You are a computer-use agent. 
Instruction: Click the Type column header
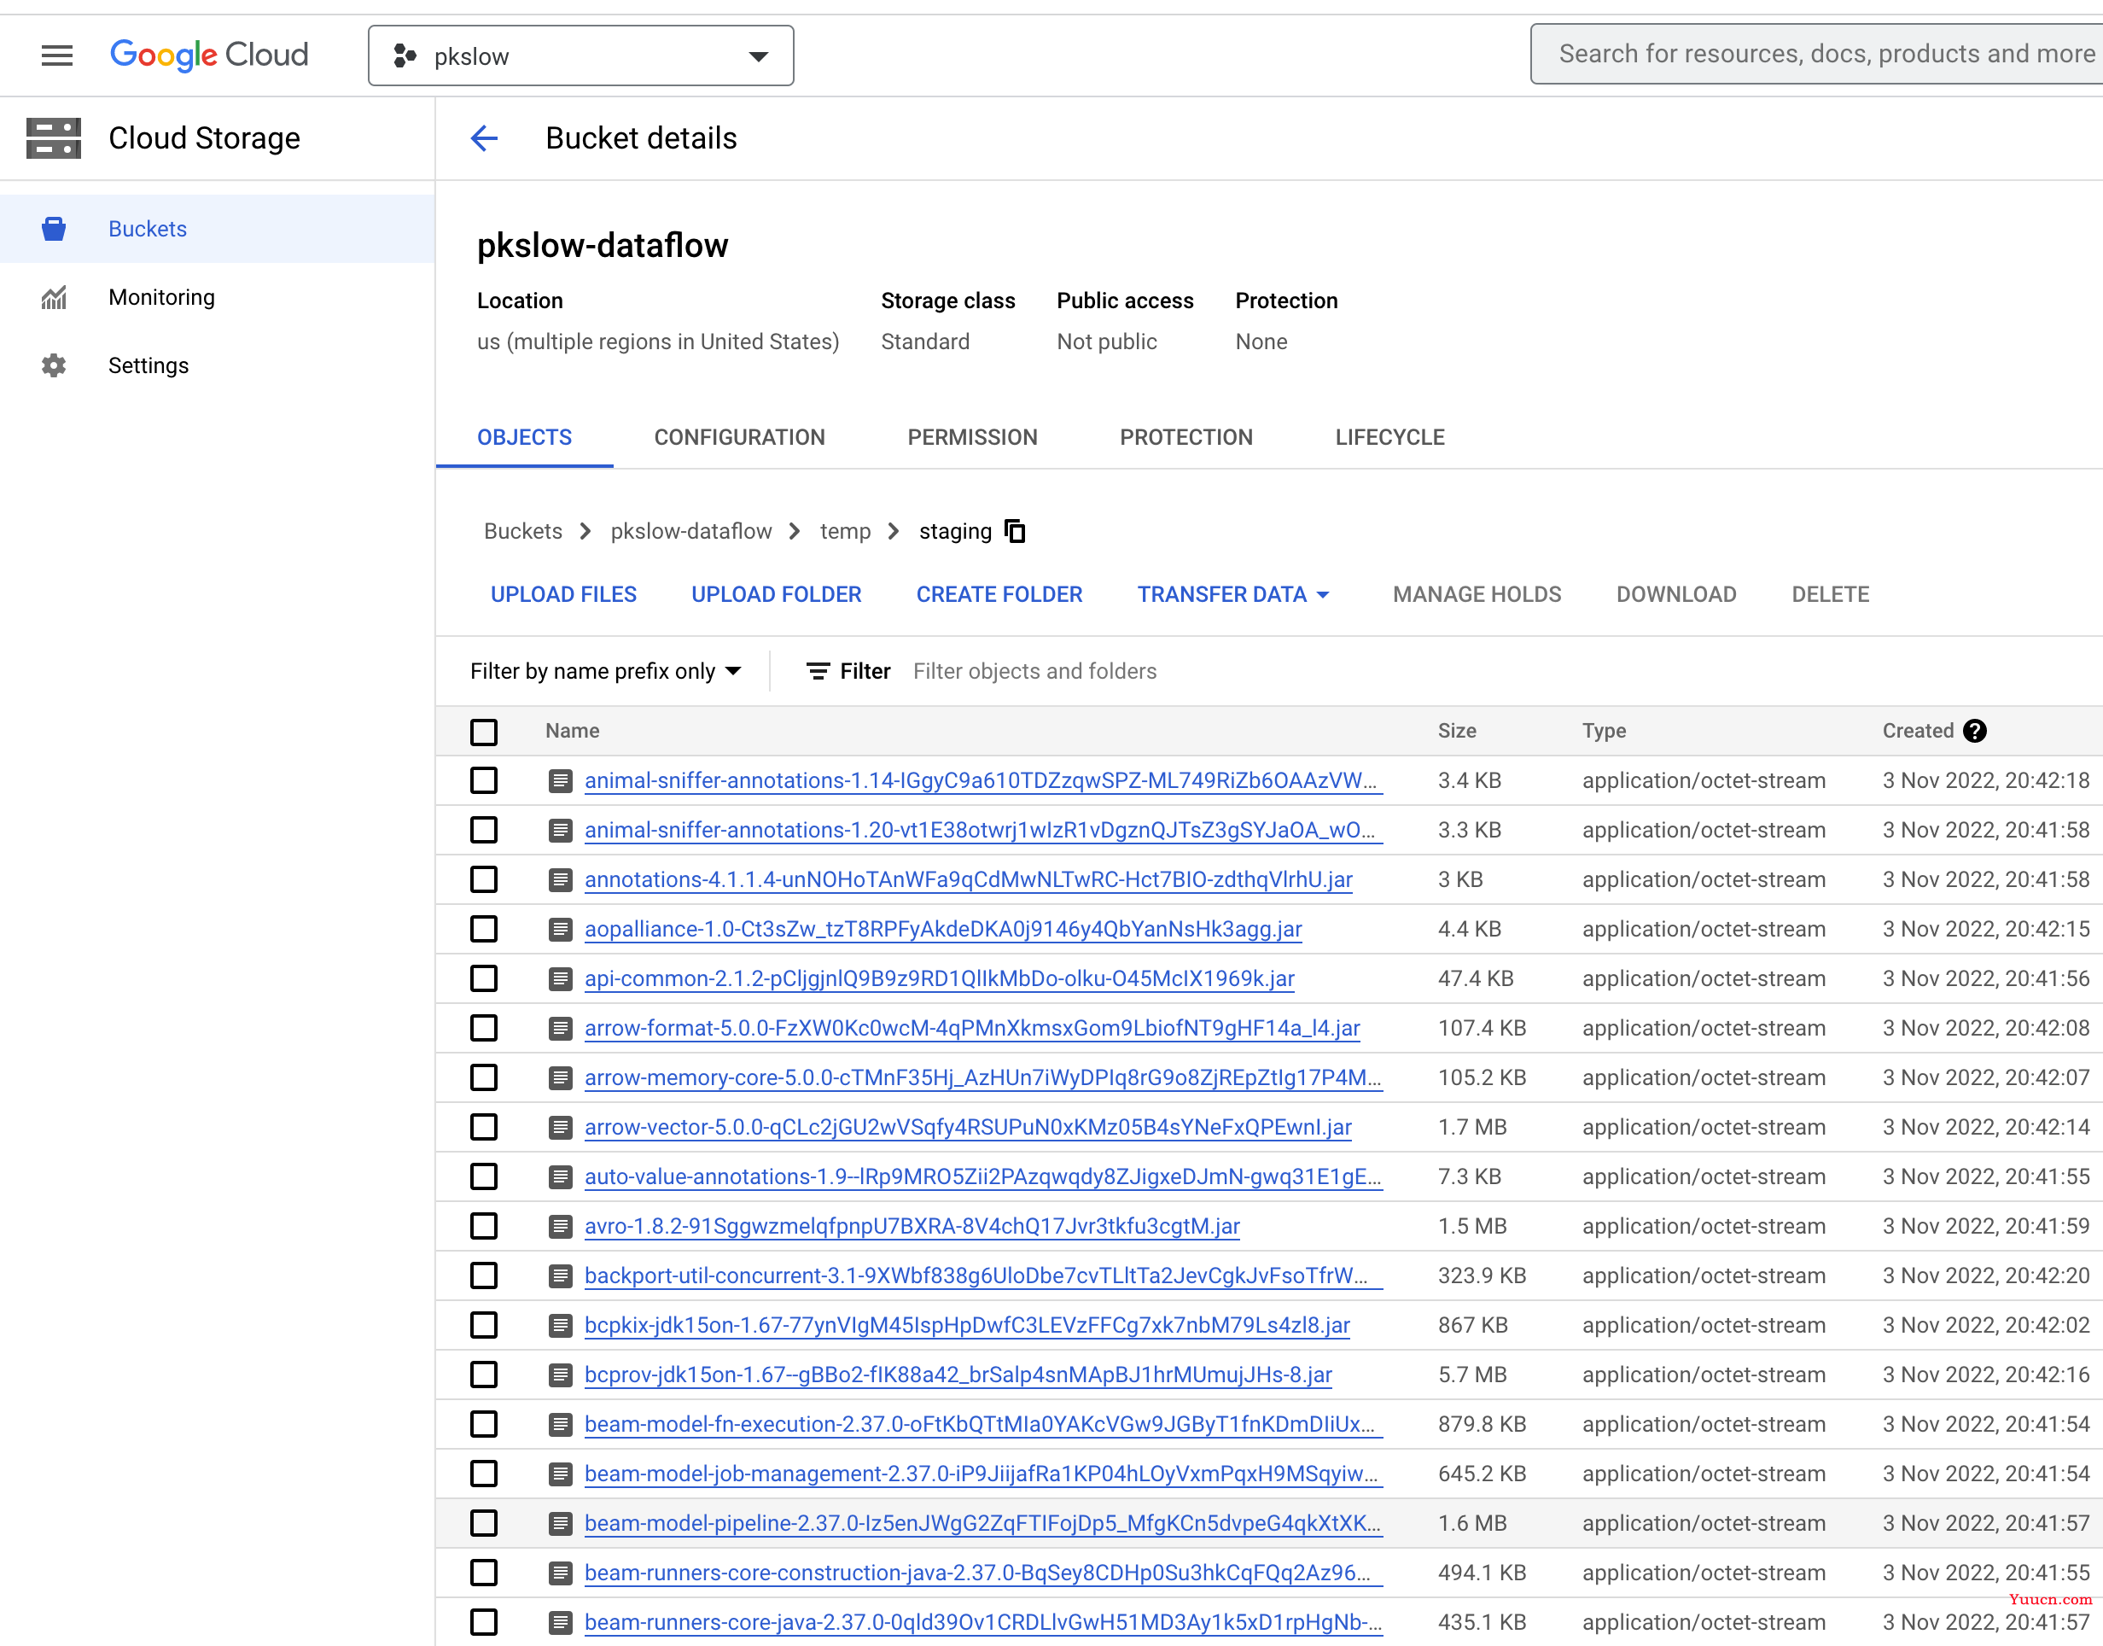(1604, 731)
